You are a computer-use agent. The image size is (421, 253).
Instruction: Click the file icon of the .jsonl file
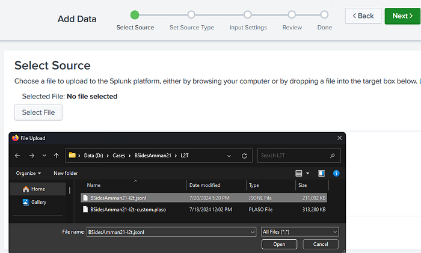[x=85, y=198]
